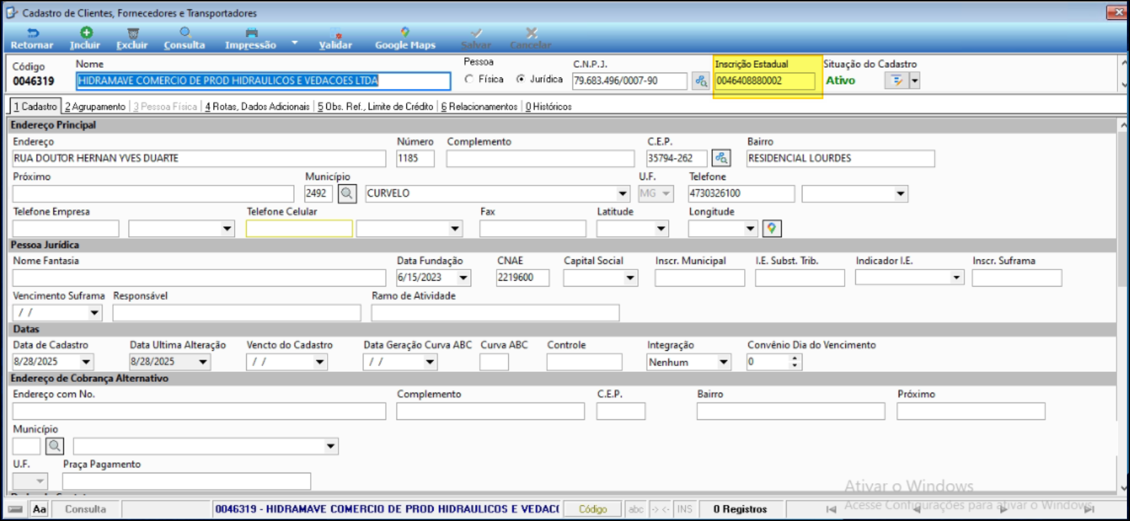Image resolution: width=1130 pixels, height=521 pixels.
Task: Open the Indicador I.E. dropdown
Action: pos(956,278)
